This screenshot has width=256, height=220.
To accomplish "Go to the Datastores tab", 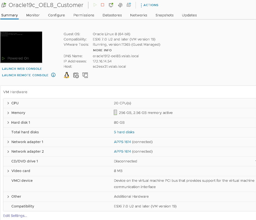I will pos(112,15).
